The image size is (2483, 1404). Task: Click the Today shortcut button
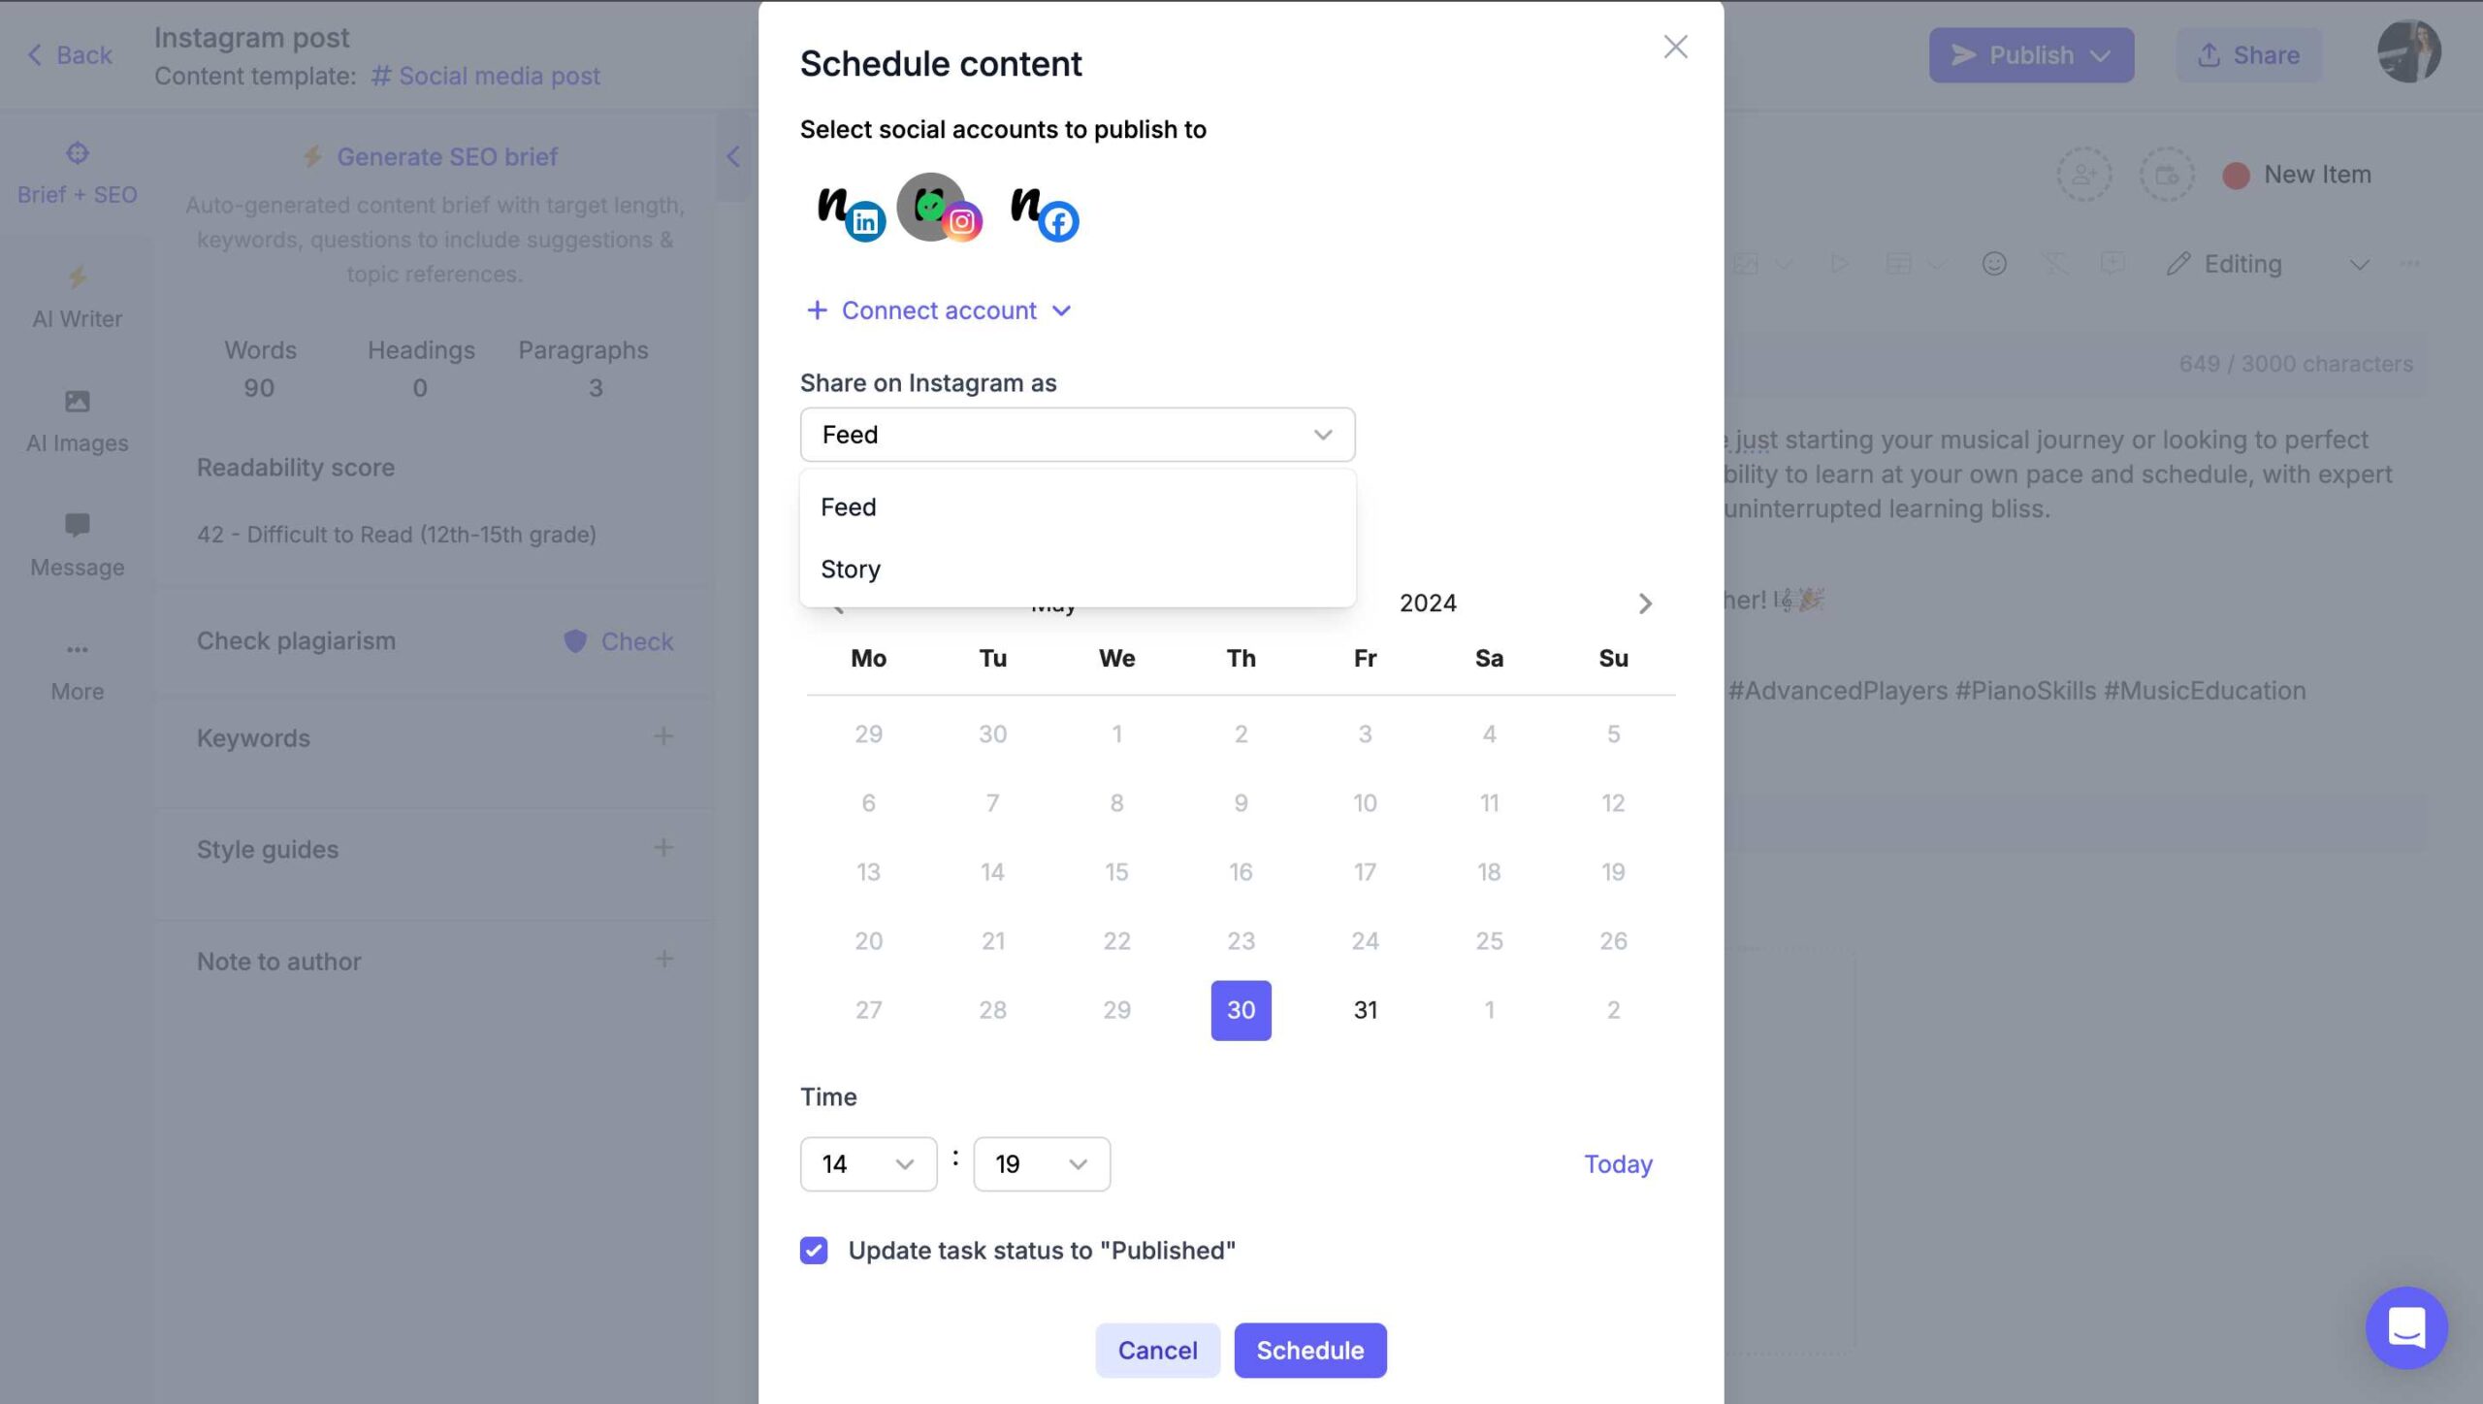tap(1617, 1163)
